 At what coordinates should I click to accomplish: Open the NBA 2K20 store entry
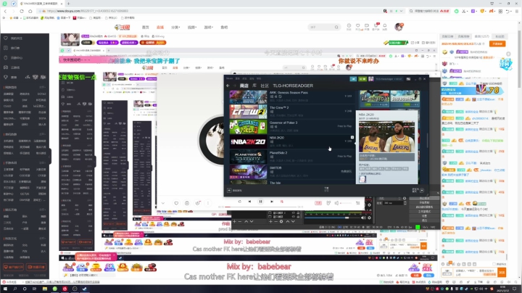(292, 142)
